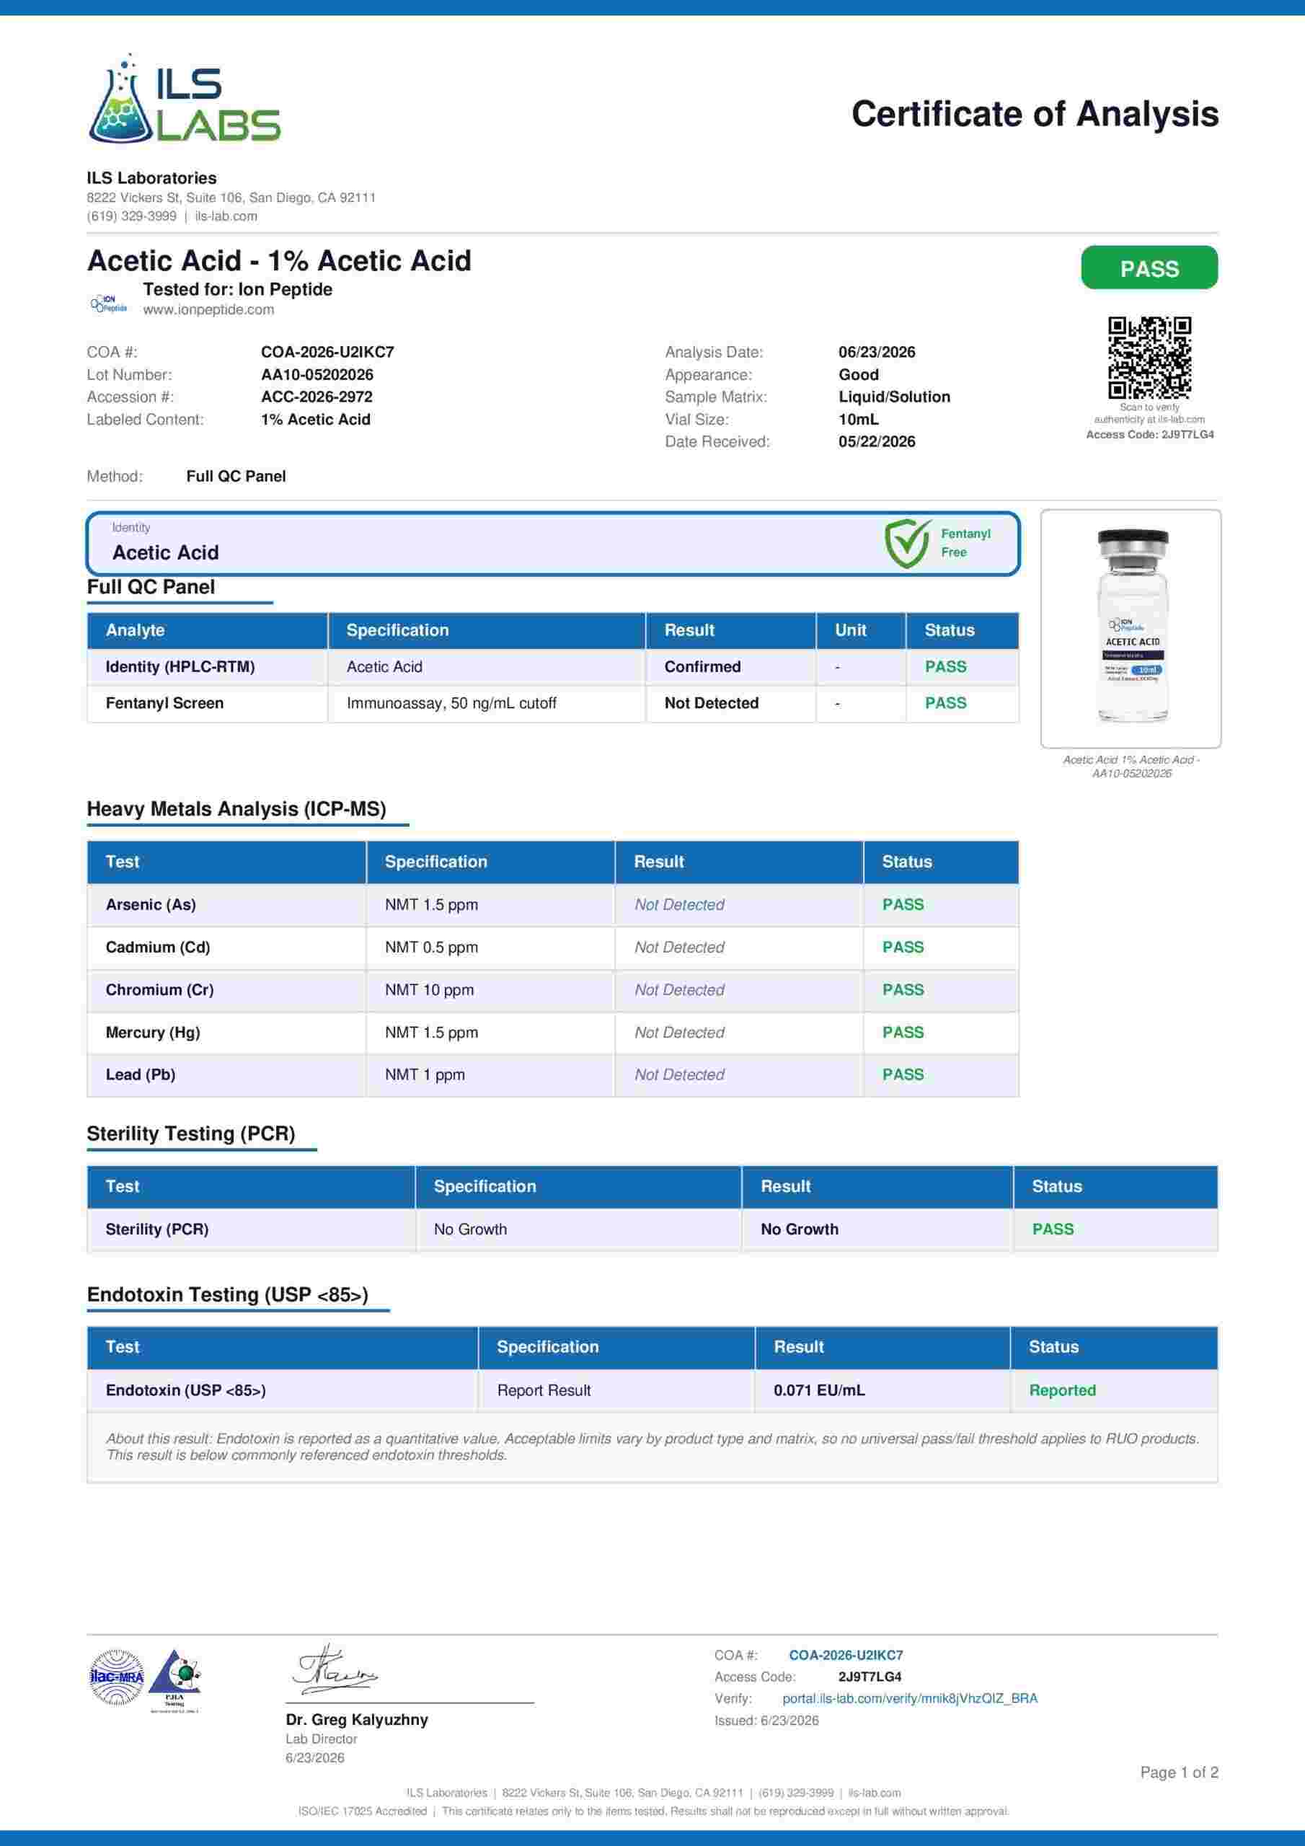Click 'Chromium (Cr)' row label
1305x1846 pixels.
click(x=159, y=990)
